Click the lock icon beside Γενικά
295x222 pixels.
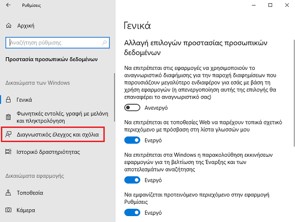[8, 100]
